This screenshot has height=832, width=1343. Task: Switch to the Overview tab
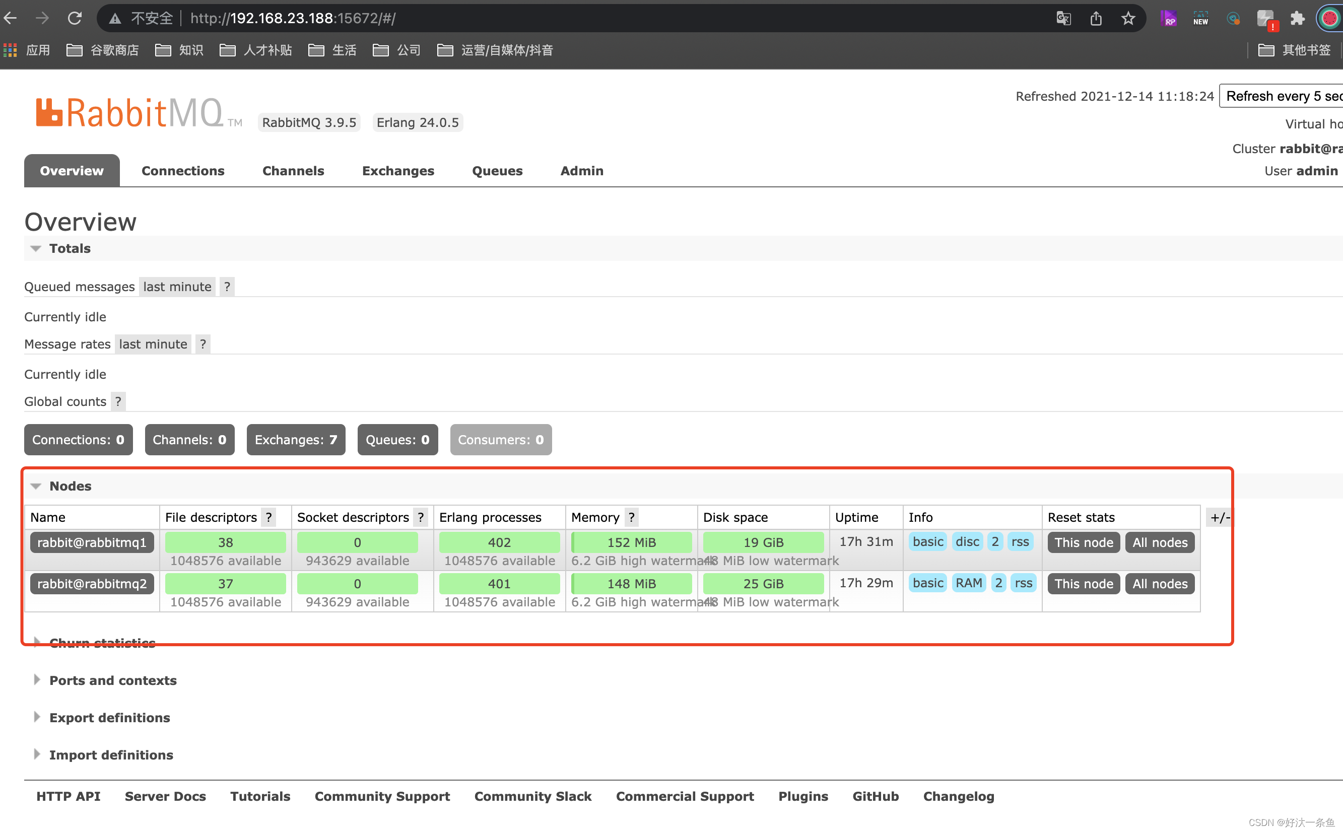point(72,171)
